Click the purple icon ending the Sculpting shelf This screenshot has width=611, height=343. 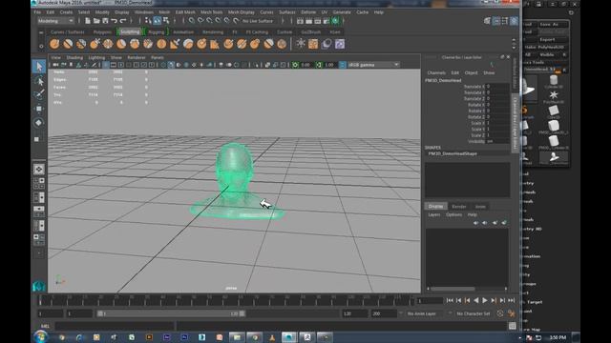(340, 44)
